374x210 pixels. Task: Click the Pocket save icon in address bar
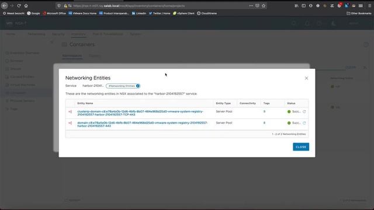(257, 6)
